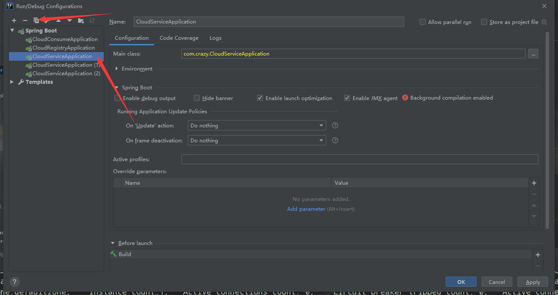The width and height of the screenshot is (558, 295).
Task: Move the override parameter down
Action: (x=534, y=216)
